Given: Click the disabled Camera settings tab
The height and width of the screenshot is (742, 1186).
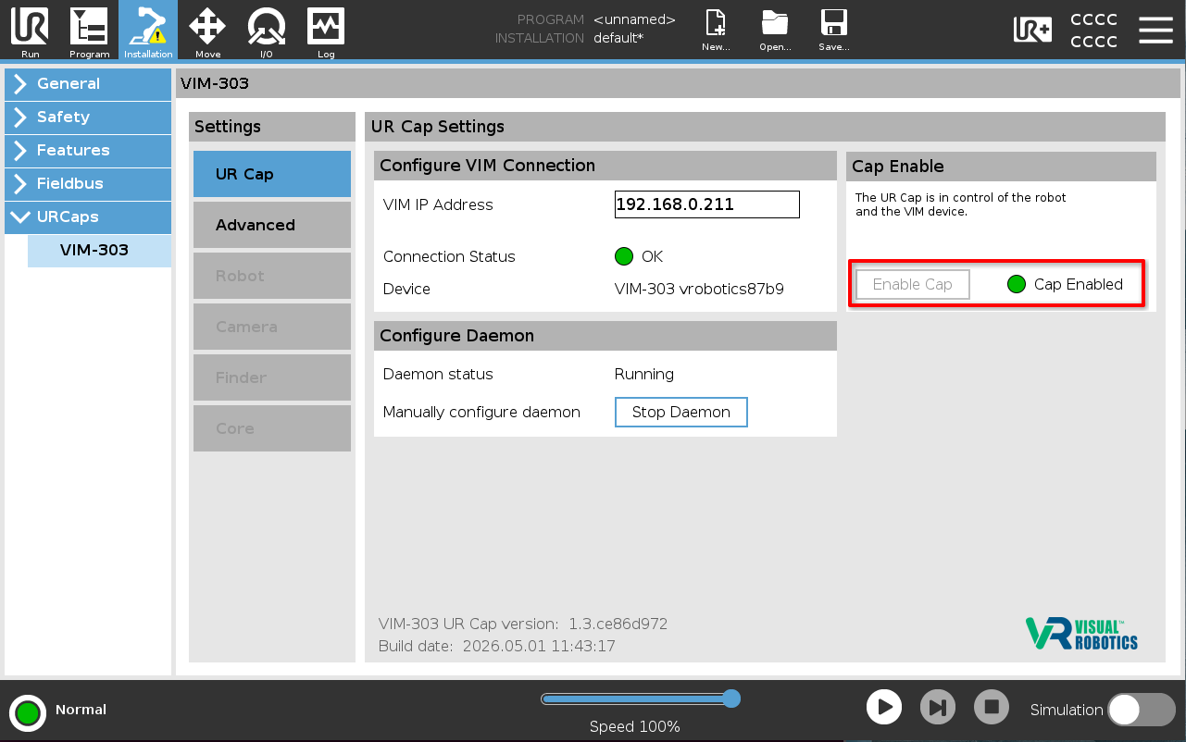Looking at the screenshot, I should pyautogui.click(x=272, y=327).
